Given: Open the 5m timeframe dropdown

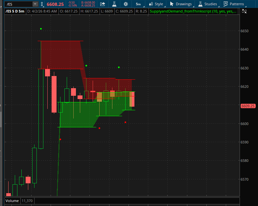Looking at the screenshot, I should click(138, 4).
